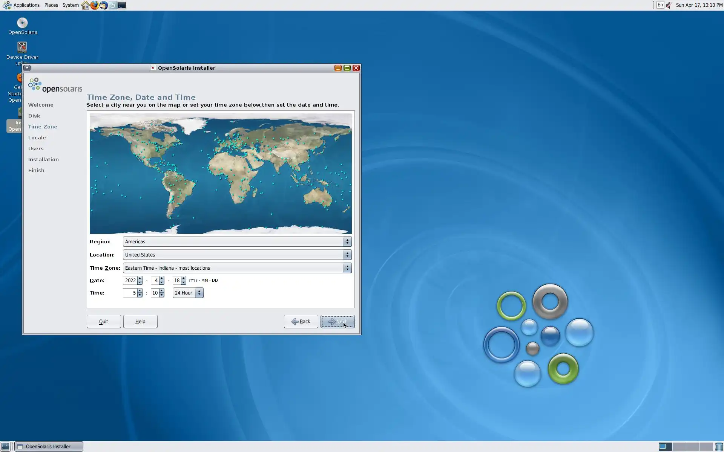Open the trash icon in the bottom panel
Viewport: 724px width, 452px height.
(719, 446)
